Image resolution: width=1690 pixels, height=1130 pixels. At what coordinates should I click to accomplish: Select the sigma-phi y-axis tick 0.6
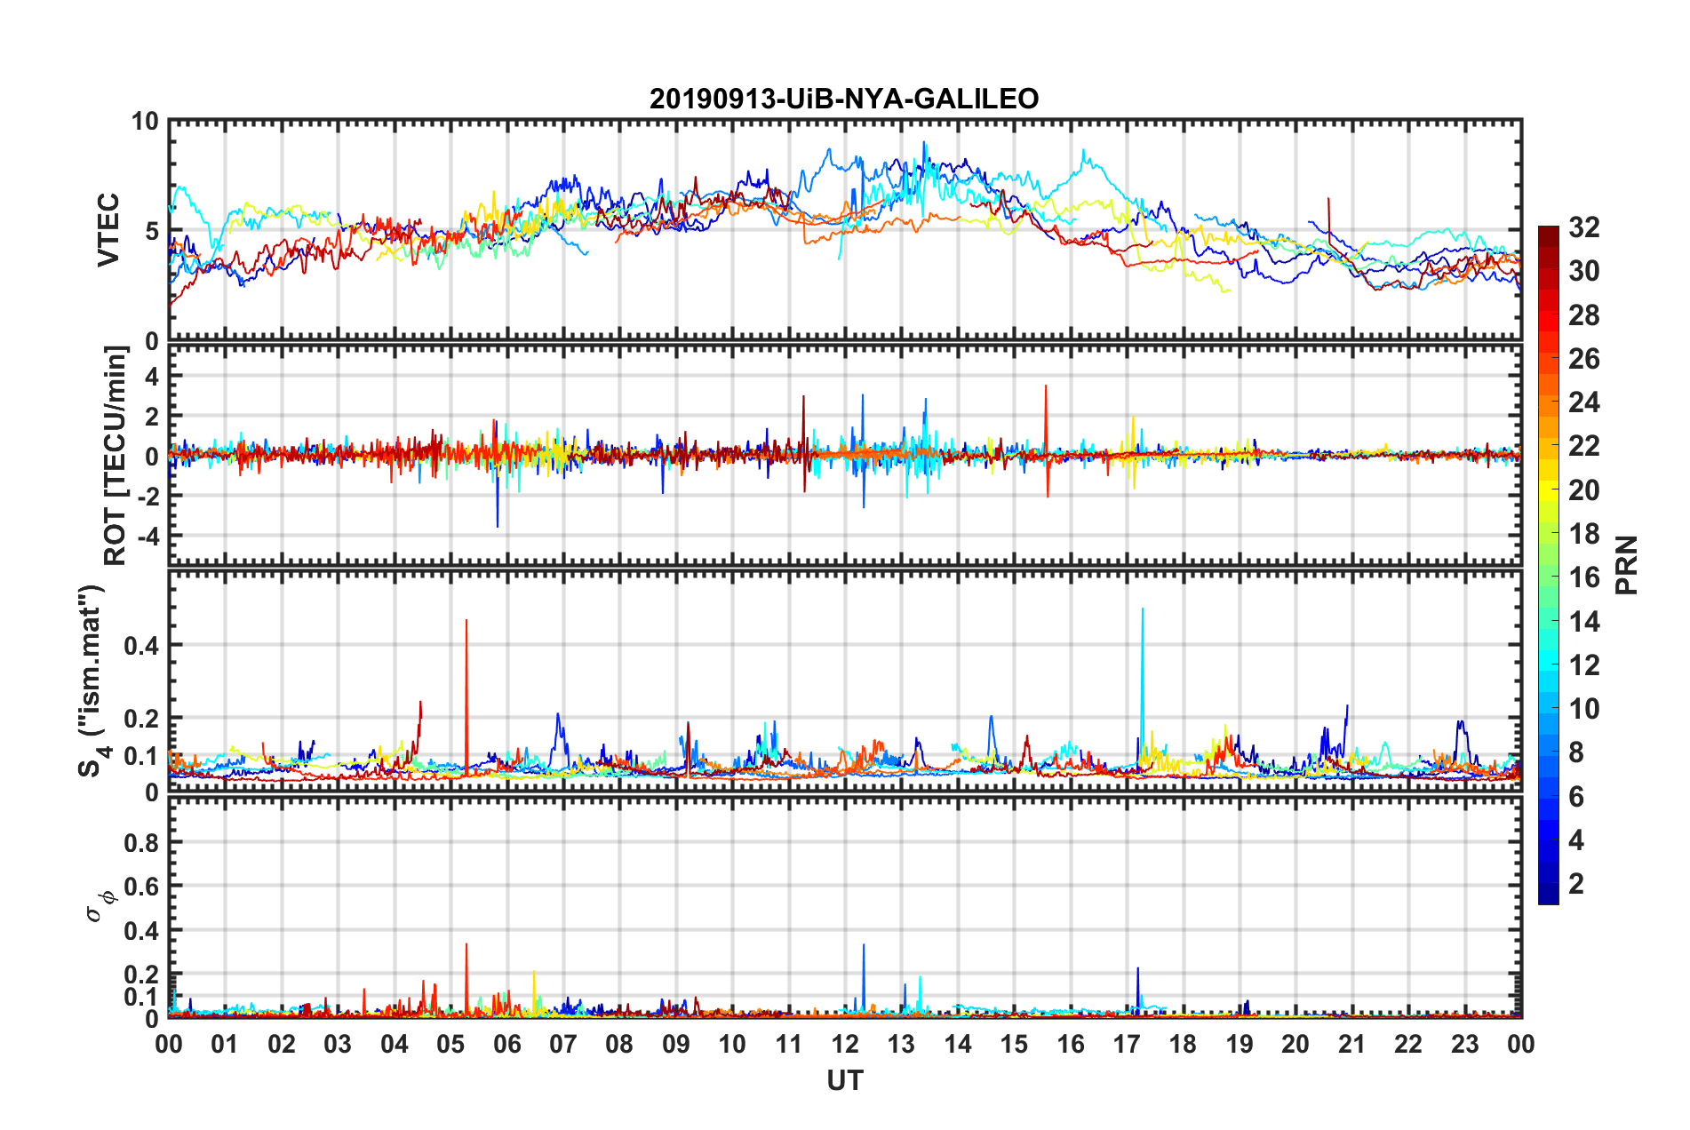[x=141, y=887]
